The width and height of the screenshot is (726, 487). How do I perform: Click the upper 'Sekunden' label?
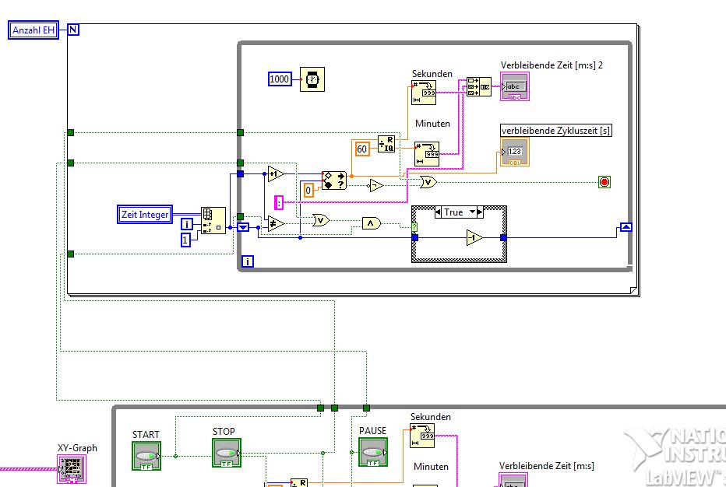(432, 74)
